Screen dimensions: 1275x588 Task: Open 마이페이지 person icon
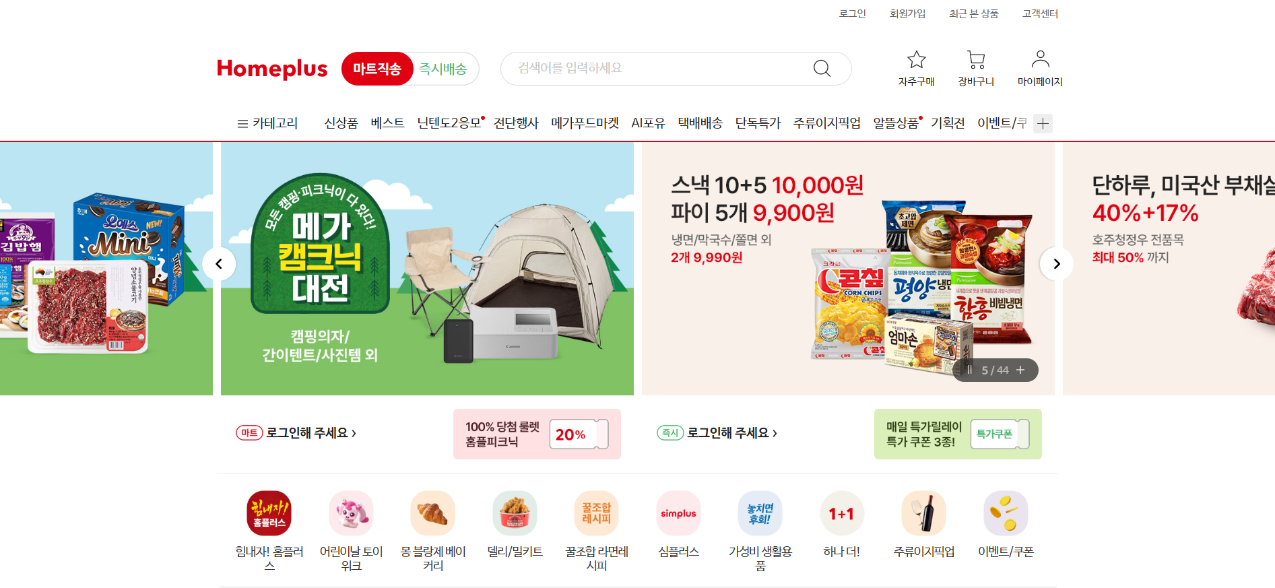pos(1040,59)
